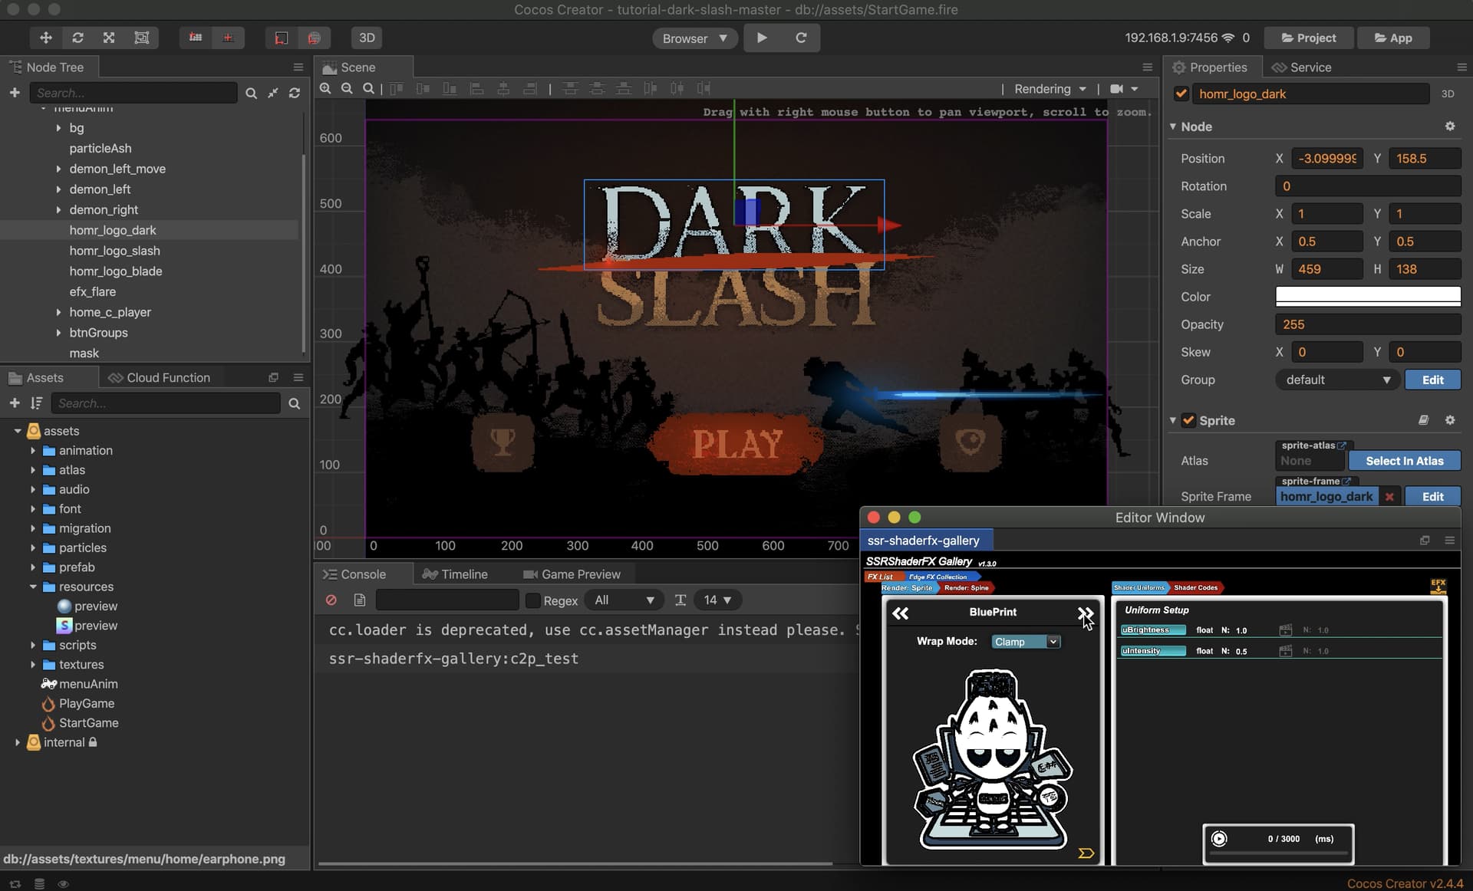Open the Browser preview platform dropdown
1473x891 pixels.
point(694,38)
